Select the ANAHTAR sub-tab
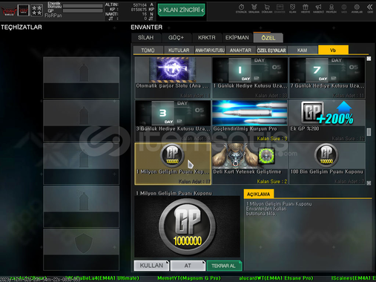Image resolution: width=376 pixels, height=282 pixels. click(240, 50)
